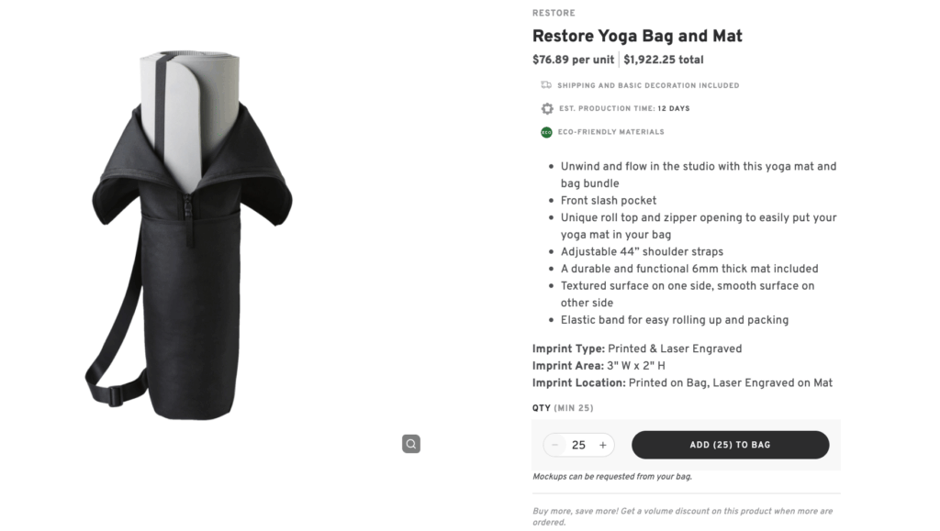The image size is (940, 531).
Task: Click the volume discount notice text
Action: 682,515
